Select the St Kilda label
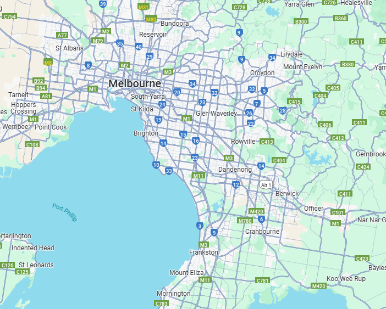 click(x=142, y=109)
